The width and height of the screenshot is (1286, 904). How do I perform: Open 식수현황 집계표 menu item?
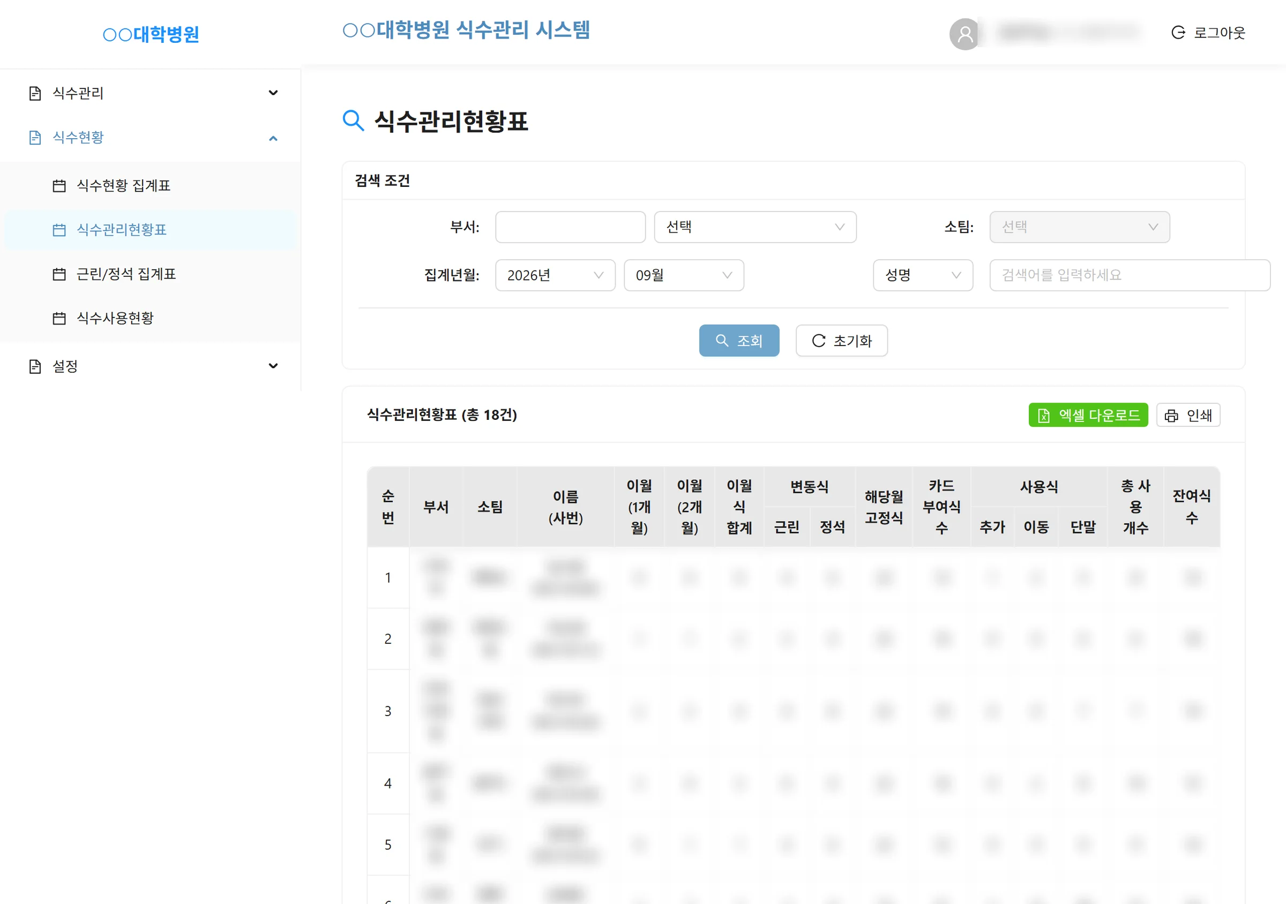[x=150, y=185]
